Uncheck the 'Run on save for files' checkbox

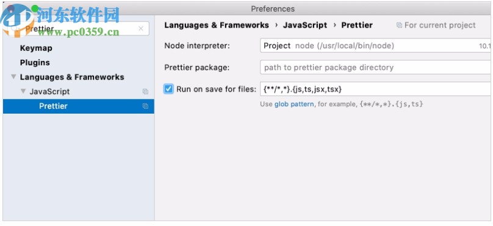click(168, 89)
